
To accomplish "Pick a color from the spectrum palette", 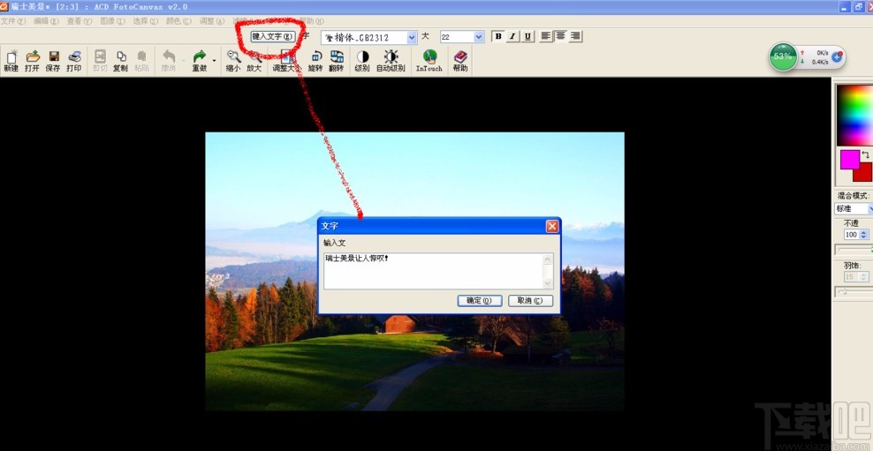I will click(x=854, y=115).
